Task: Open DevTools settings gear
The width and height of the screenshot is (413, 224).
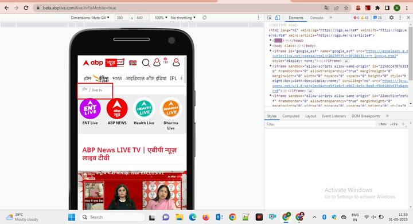Action: [x=391, y=18]
